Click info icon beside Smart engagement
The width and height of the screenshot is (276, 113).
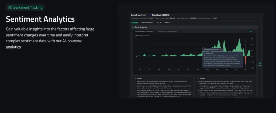[211, 18]
